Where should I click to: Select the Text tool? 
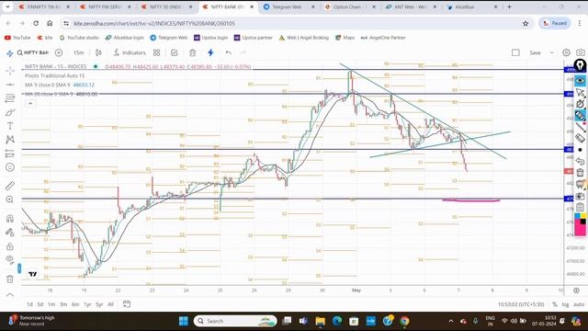coord(10,126)
